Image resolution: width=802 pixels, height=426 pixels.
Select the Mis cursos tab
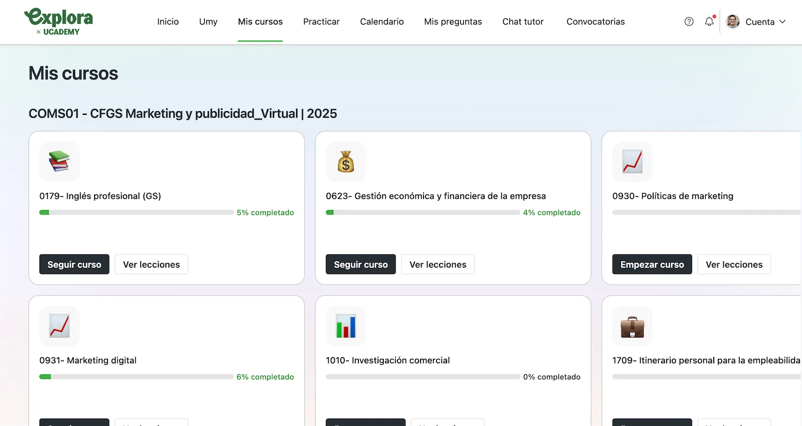[x=260, y=22]
